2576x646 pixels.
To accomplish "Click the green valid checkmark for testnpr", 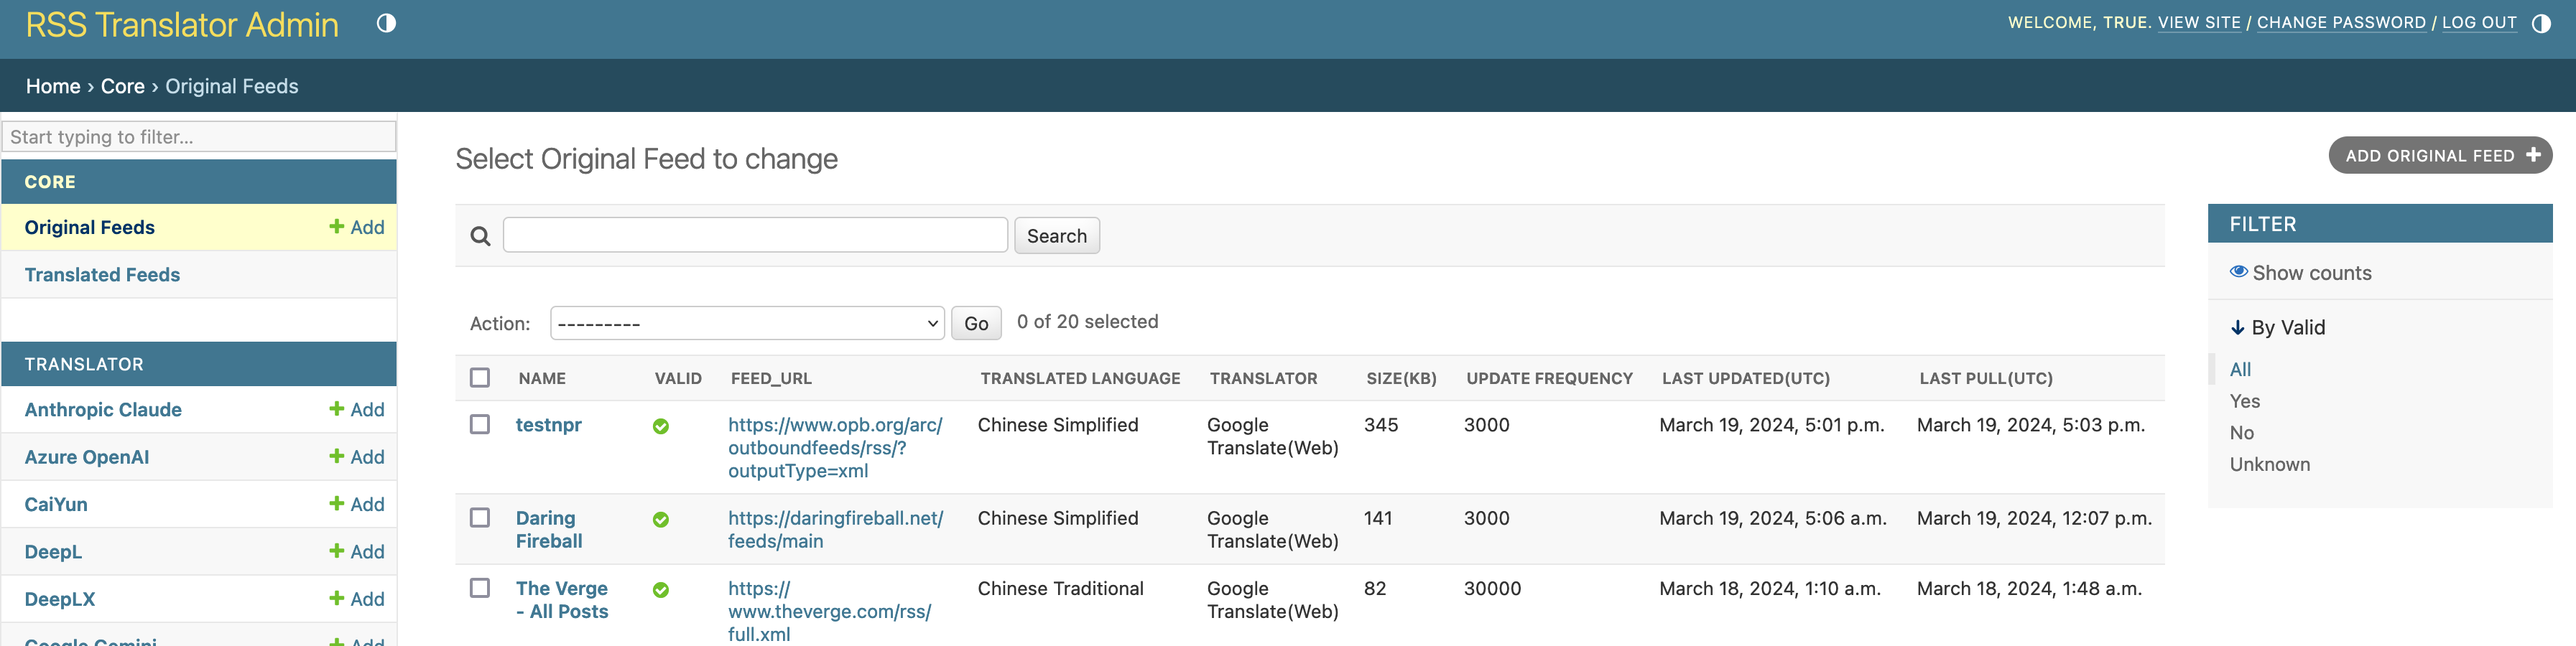I will (661, 426).
